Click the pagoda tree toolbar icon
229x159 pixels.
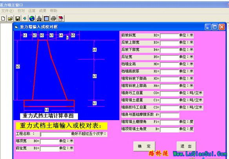point(39,18)
